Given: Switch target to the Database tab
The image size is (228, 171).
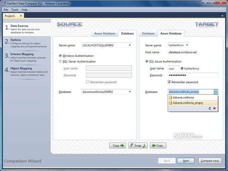Looking at the screenshot, I should click(x=148, y=33).
